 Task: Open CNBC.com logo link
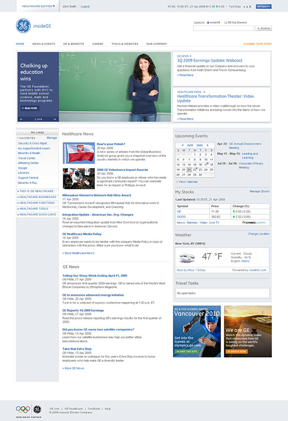click(x=253, y=223)
